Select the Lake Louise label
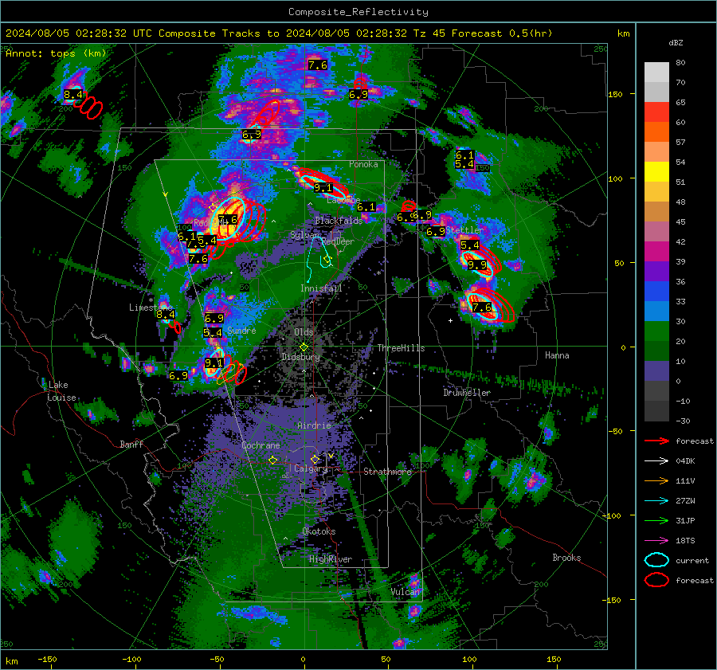The width and height of the screenshot is (717, 670). 62,391
